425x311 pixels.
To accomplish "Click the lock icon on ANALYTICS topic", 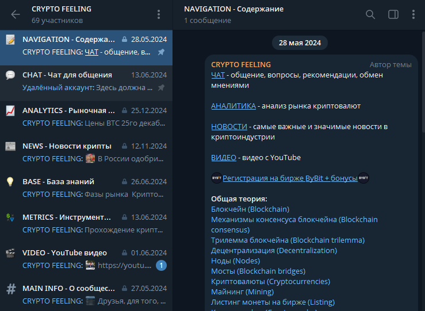I will click(x=124, y=110).
